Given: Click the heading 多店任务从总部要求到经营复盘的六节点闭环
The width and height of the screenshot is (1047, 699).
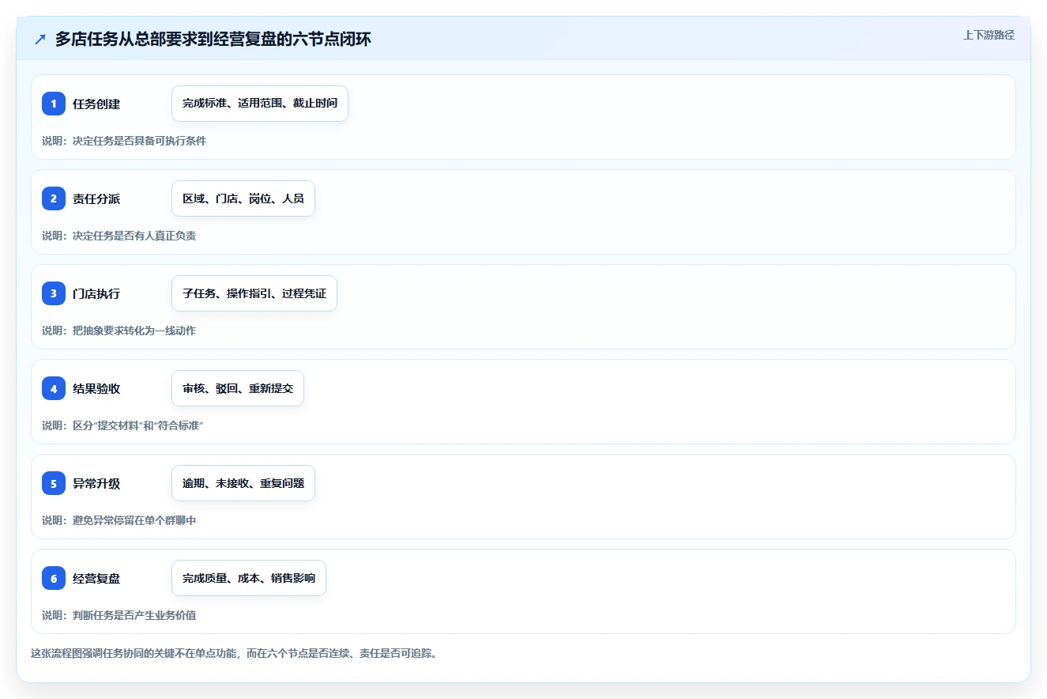Looking at the screenshot, I should [213, 40].
